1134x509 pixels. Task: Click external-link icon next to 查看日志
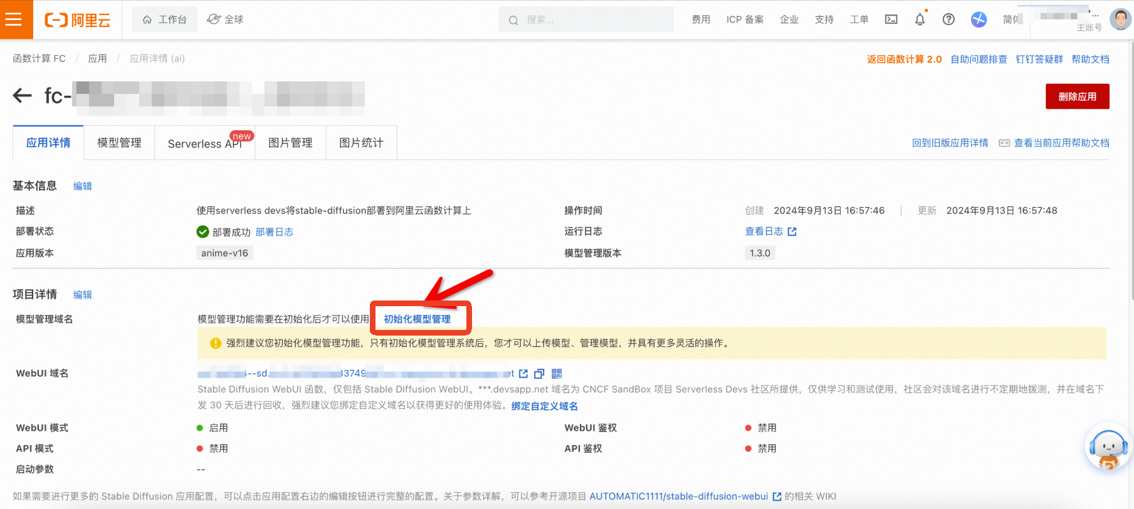[x=792, y=232]
